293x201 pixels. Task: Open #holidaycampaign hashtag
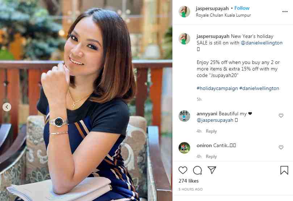217,88
